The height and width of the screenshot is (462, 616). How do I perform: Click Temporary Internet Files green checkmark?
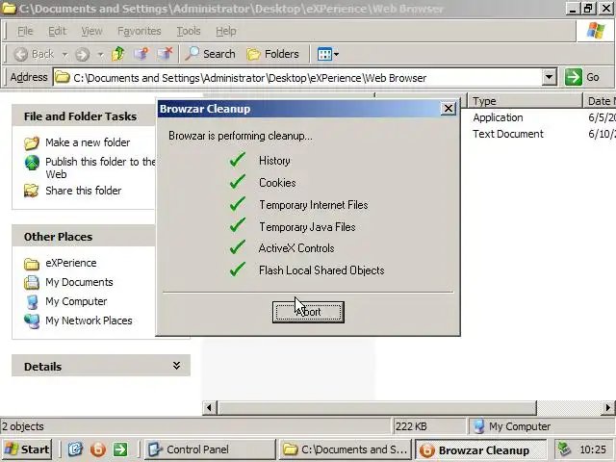(238, 203)
